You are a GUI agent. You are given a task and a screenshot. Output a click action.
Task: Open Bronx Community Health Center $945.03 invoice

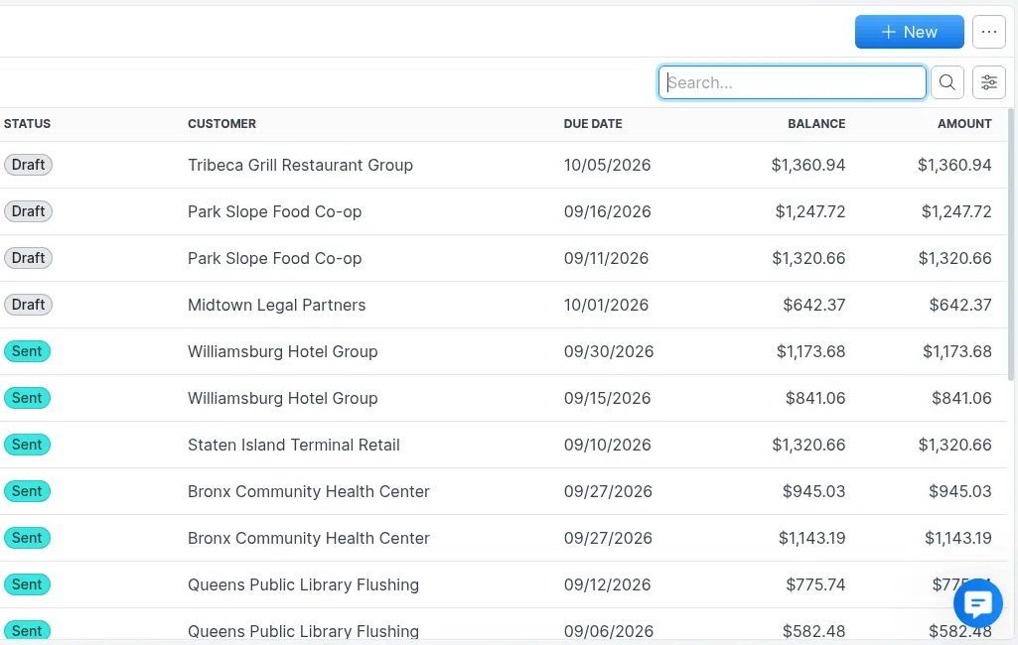(309, 492)
